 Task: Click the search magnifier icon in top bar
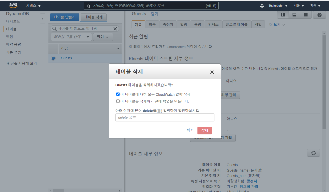(88, 6)
